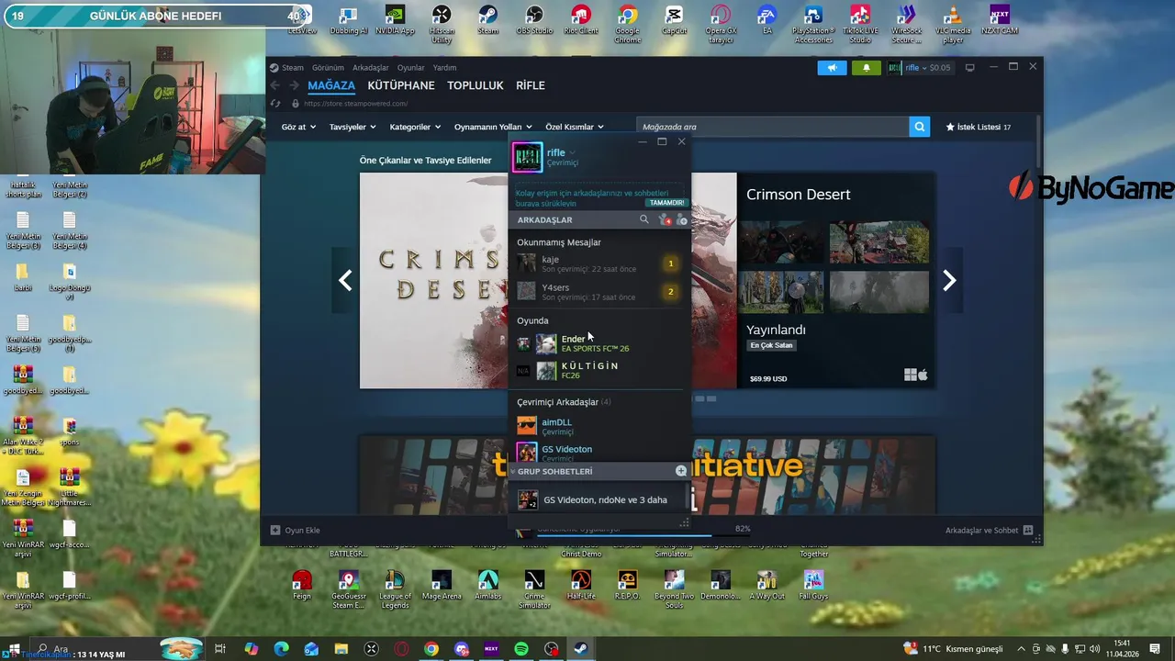Open TikTok LIVE Studio desktop shortcut

click(860, 24)
